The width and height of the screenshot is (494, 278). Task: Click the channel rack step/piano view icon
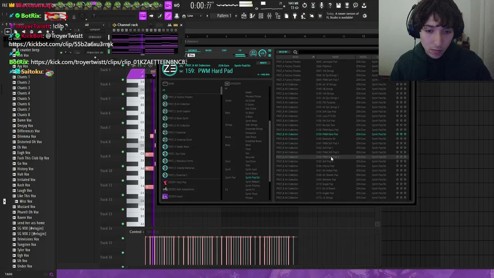(176, 25)
